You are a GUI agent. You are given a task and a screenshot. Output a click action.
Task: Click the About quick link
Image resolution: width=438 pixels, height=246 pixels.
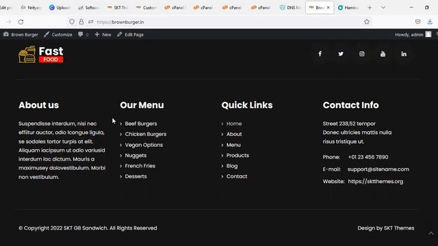(234, 134)
